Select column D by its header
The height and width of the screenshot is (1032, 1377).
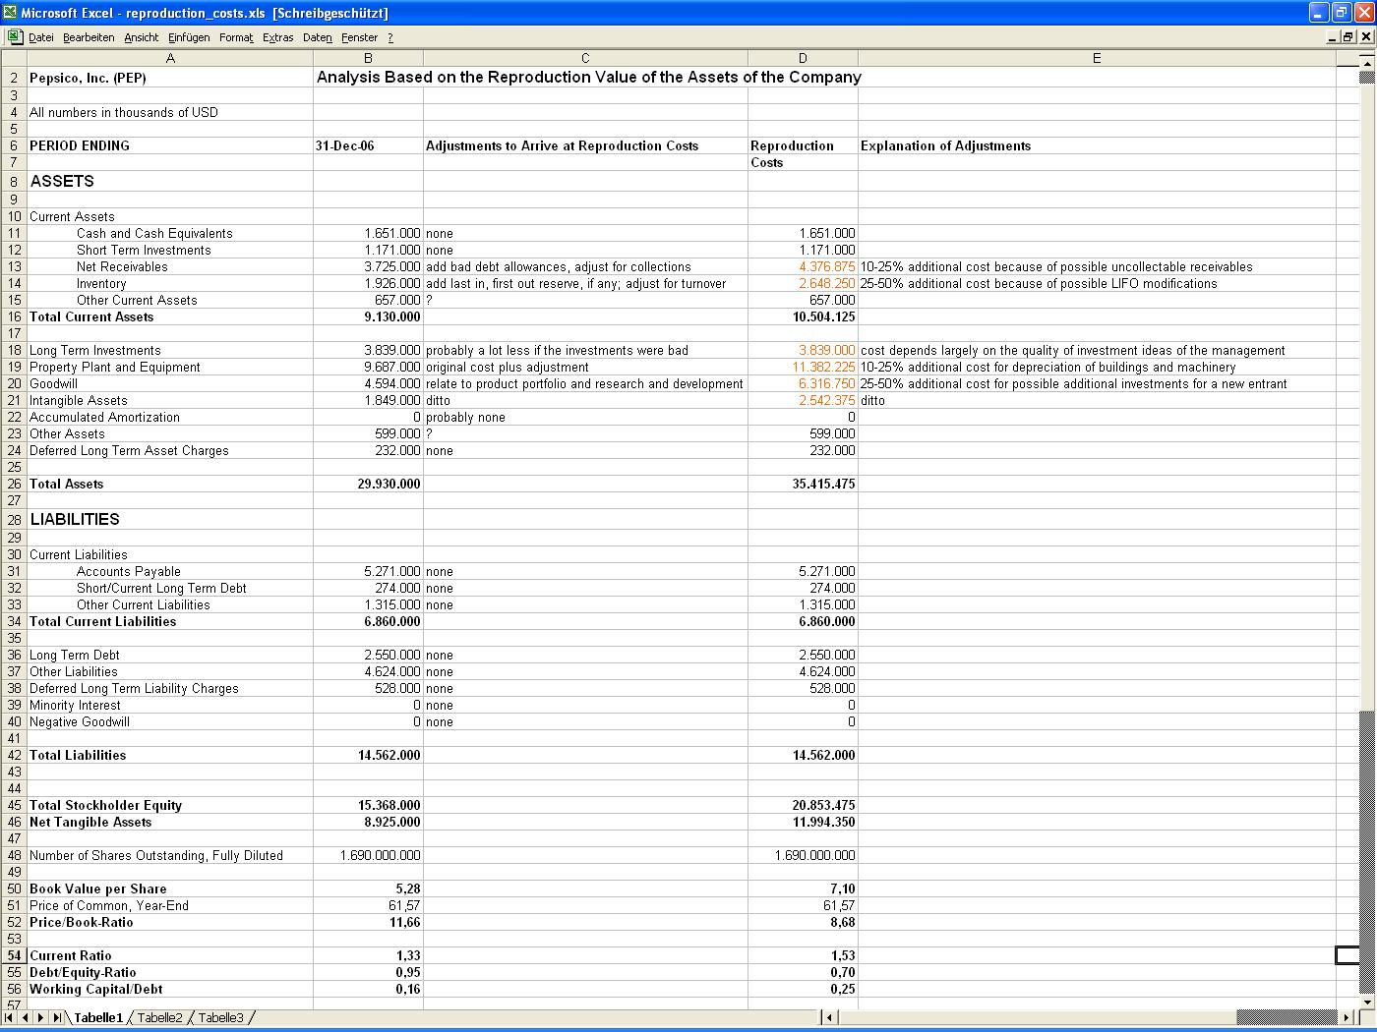pyautogui.click(x=803, y=58)
